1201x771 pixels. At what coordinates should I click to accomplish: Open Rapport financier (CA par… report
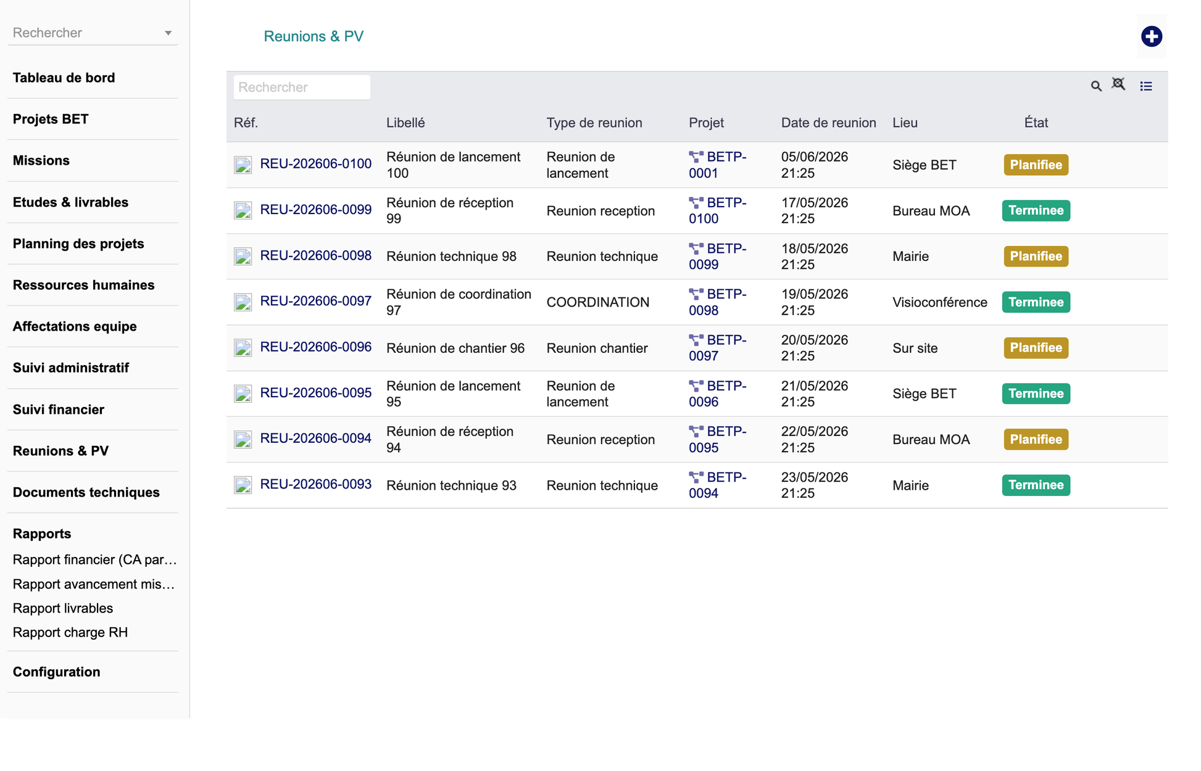point(95,559)
